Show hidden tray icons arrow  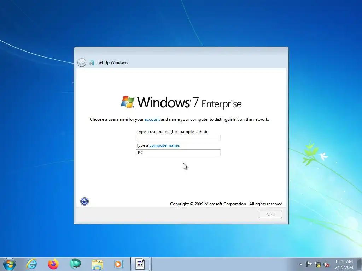(x=300, y=264)
